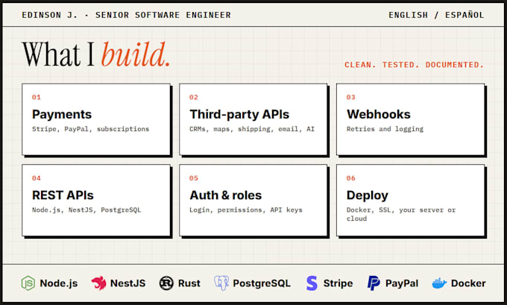Click the '04' number on REST APIs card
The width and height of the screenshot is (507, 305).
(x=37, y=178)
